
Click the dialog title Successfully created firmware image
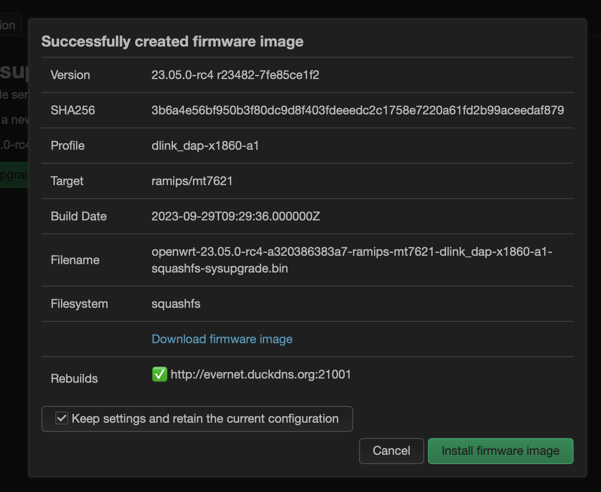173,41
